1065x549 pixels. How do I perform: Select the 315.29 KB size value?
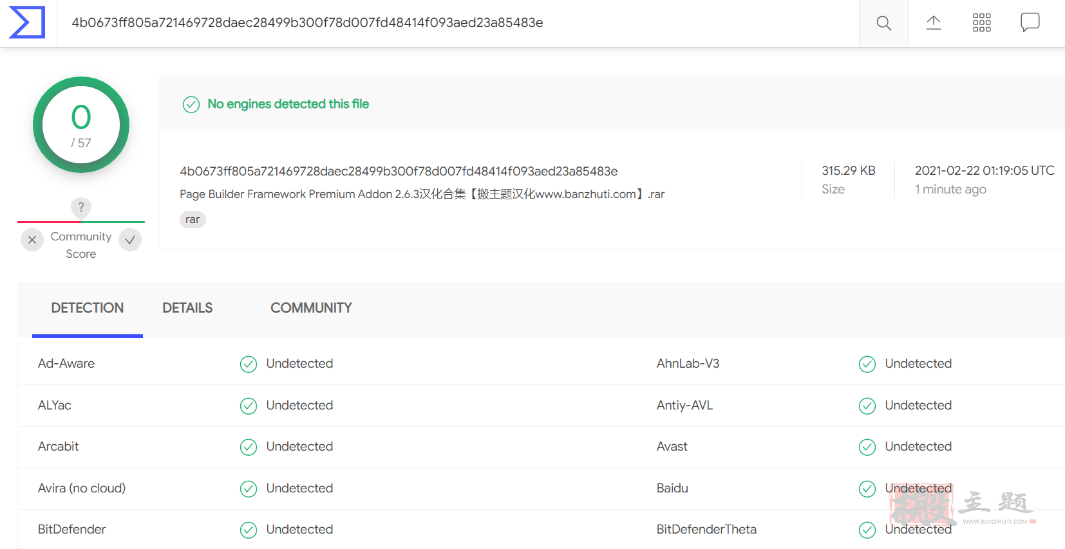coord(848,171)
